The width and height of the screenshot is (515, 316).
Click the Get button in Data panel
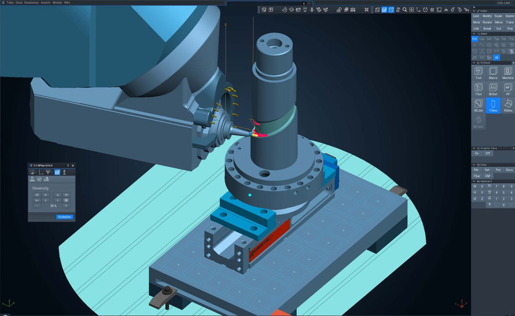click(487, 170)
